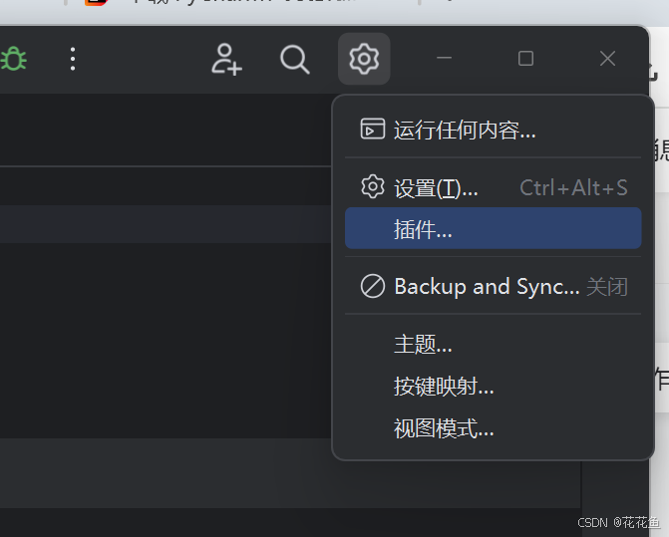The width and height of the screenshot is (669, 537).
Task: Open 设置(T)... from the popup menu
Action: (493, 187)
